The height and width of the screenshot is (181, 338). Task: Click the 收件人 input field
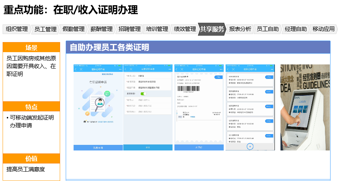pos(148,100)
